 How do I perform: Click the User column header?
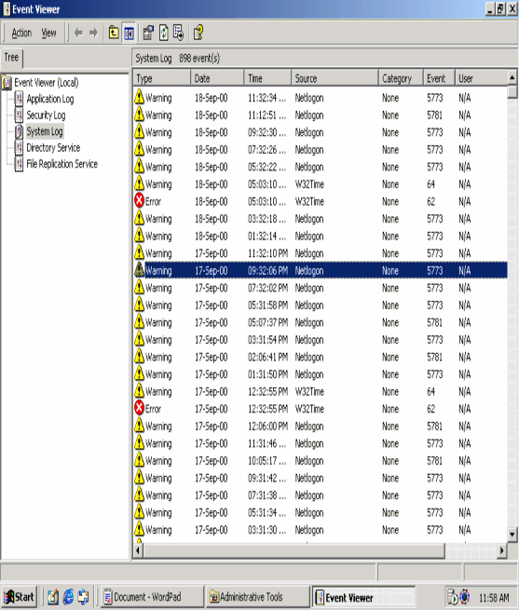coord(481,78)
